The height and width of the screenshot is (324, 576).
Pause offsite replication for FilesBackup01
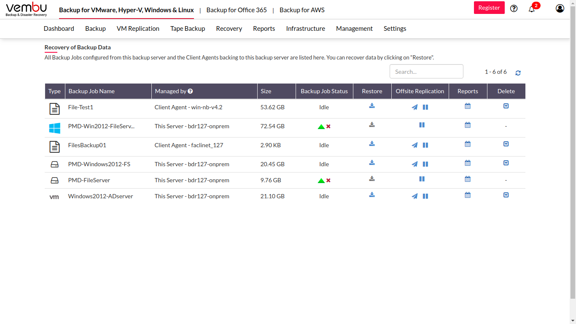click(x=425, y=145)
